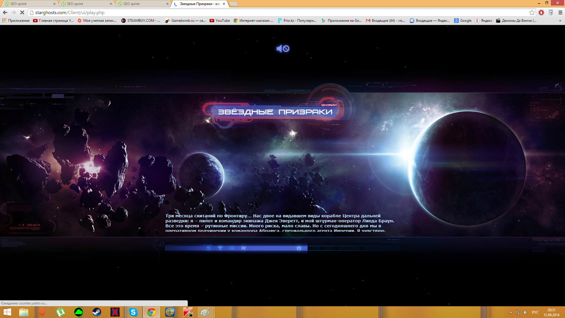Toggle РУС keyboard language indicator
The width and height of the screenshot is (565, 318).
point(535,312)
